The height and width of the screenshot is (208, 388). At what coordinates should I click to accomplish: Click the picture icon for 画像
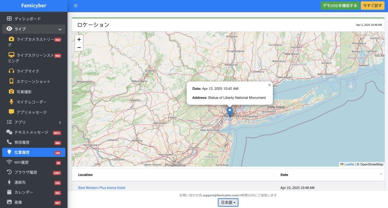coord(9,202)
